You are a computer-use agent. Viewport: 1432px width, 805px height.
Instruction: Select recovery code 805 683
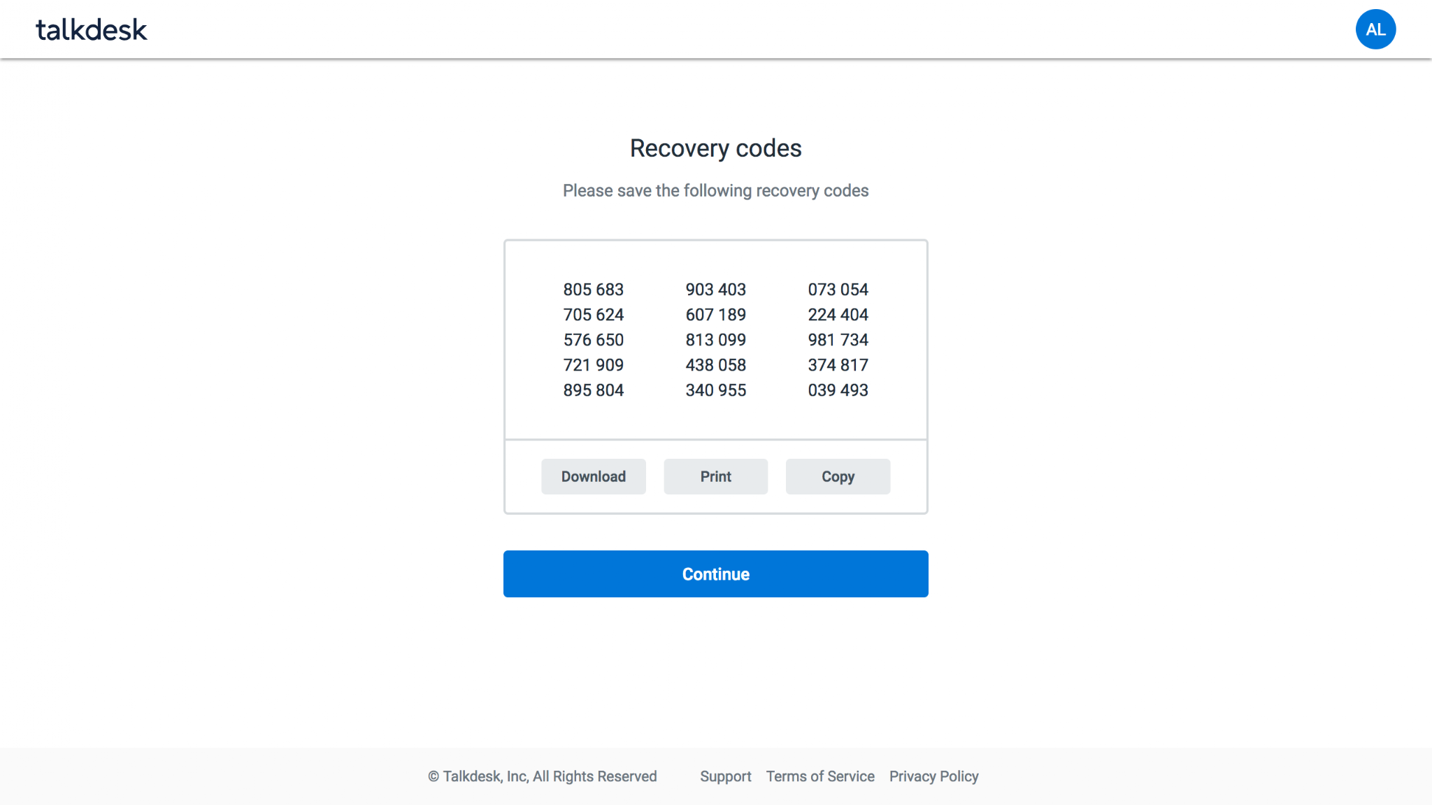tap(594, 290)
